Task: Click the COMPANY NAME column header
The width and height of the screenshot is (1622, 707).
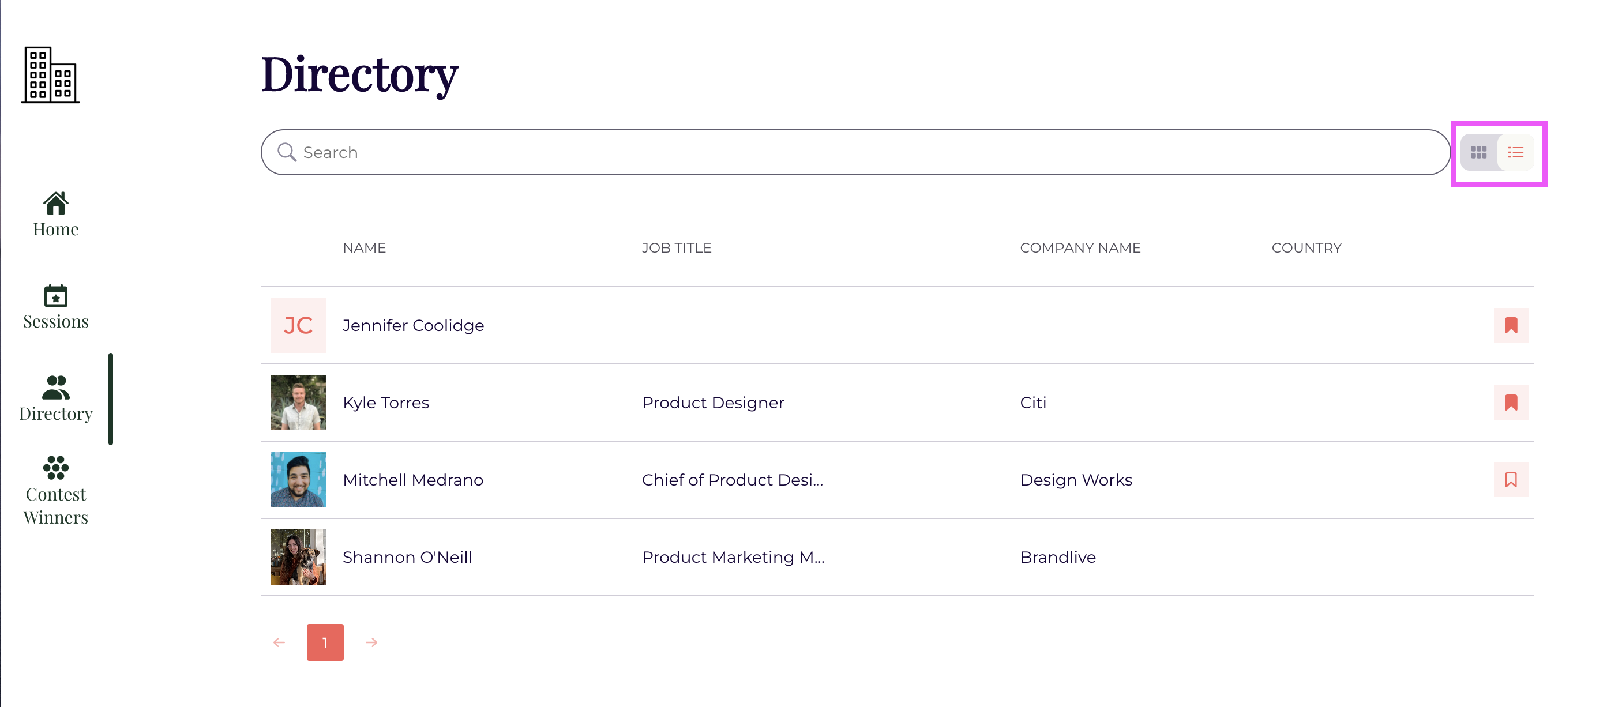Action: click(x=1080, y=248)
